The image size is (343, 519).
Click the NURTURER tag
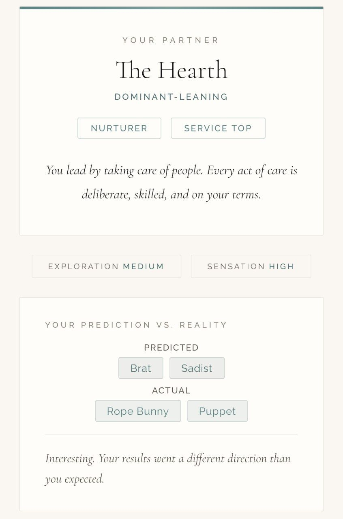pyautogui.click(x=119, y=128)
